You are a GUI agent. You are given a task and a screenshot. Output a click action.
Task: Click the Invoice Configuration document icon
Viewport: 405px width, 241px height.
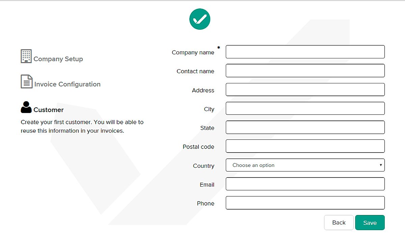pos(27,81)
